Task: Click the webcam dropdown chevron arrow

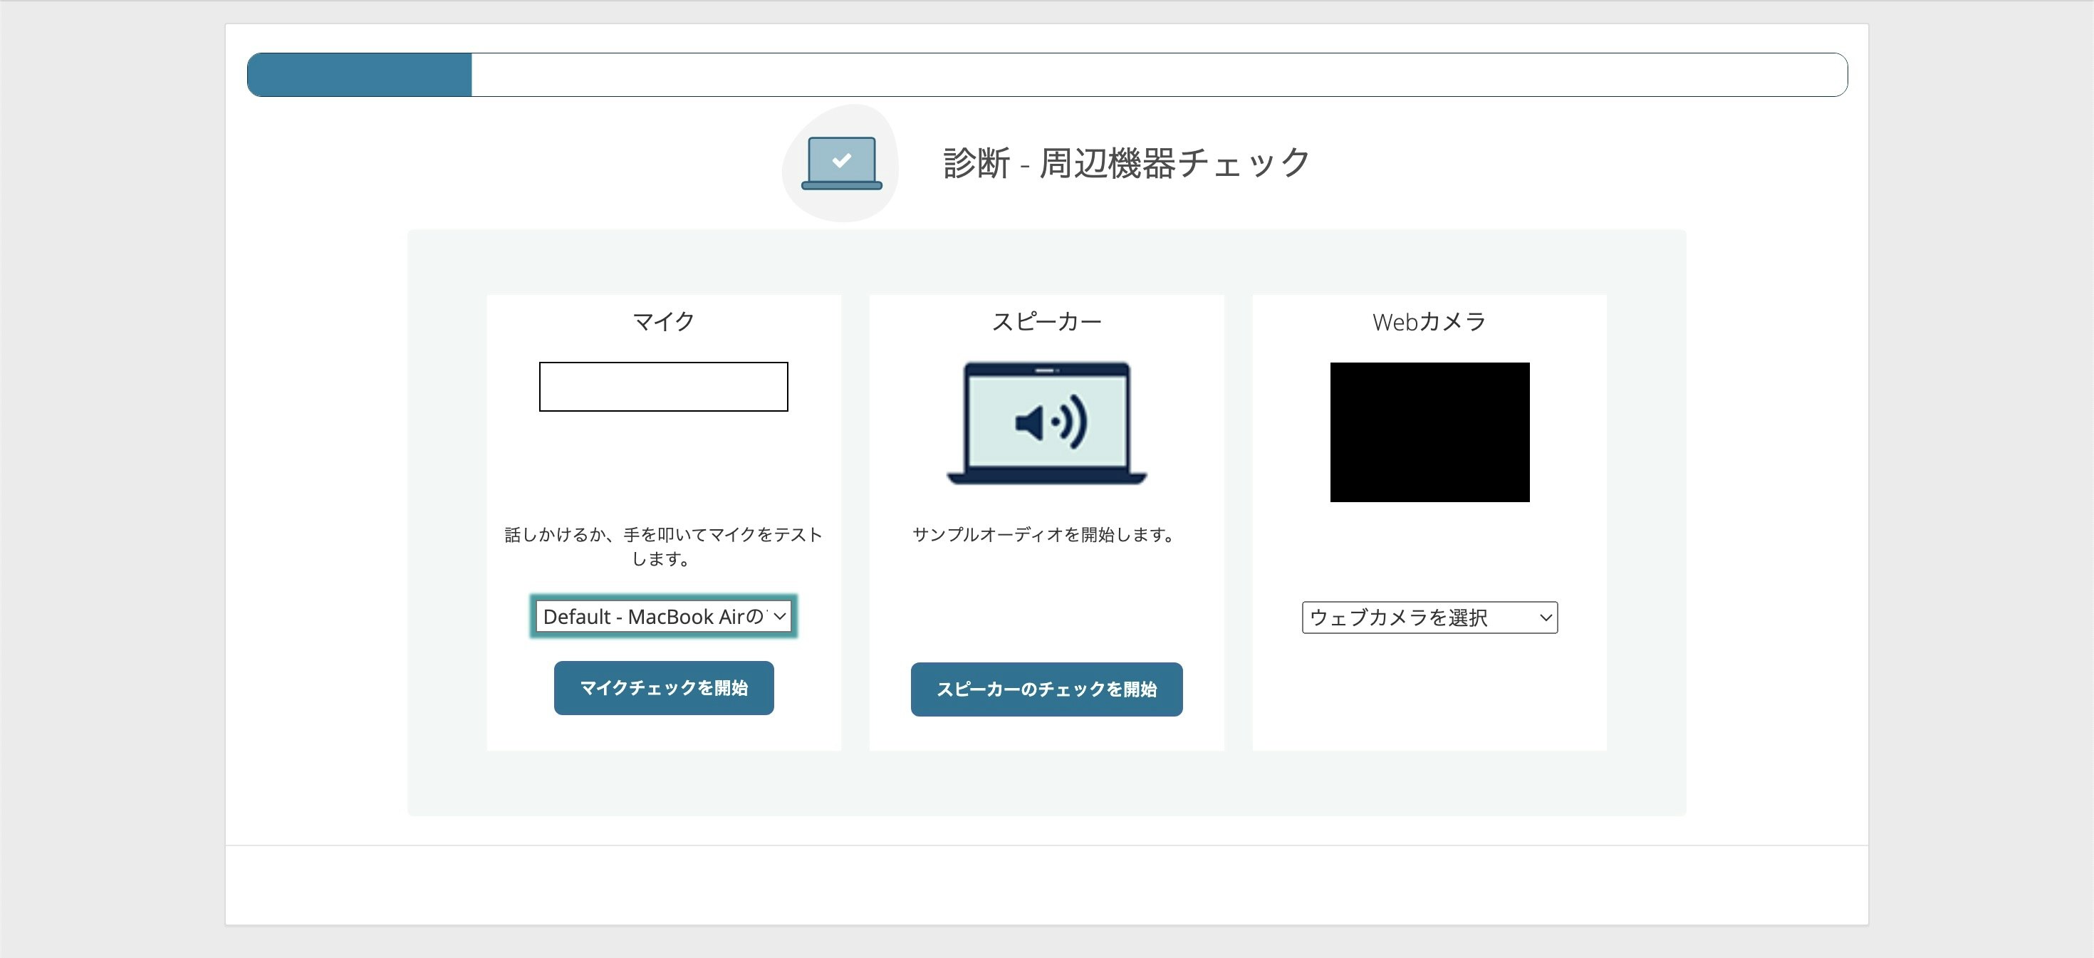Action: [1546, 618]
